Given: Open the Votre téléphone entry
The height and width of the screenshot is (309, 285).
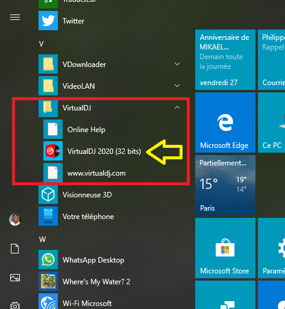Looking at the screenshot, I should (111, 216).
